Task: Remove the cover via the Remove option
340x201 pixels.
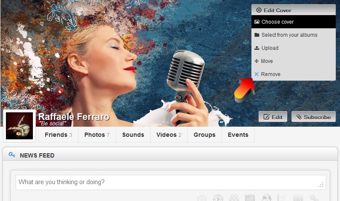Action: point(270,74)
